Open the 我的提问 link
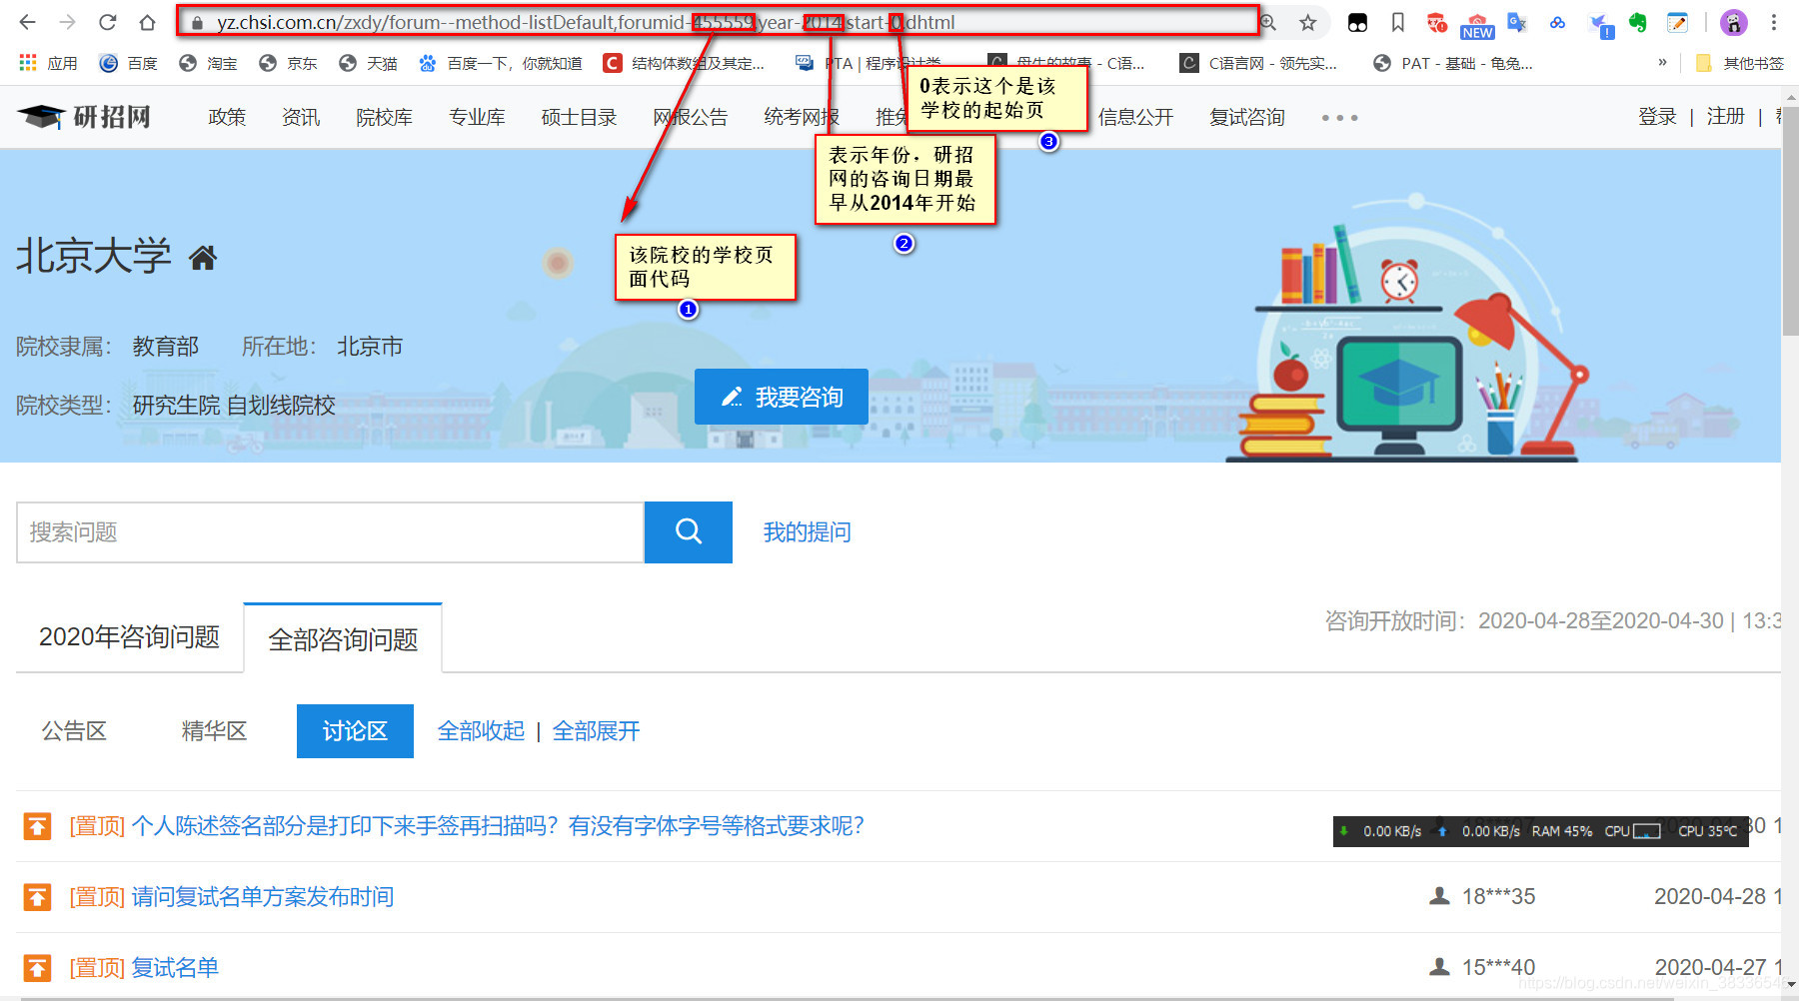Viewport: 1799px width, 1001px height. (x=808, y=532)
